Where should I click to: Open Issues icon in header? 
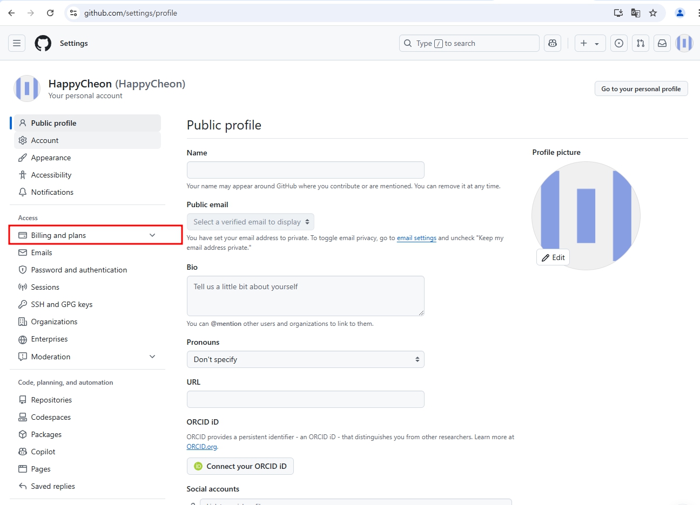tap(619, 43)
